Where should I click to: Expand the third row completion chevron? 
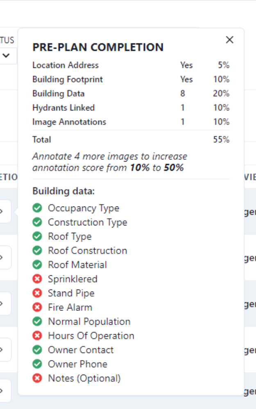click(1, 303)
